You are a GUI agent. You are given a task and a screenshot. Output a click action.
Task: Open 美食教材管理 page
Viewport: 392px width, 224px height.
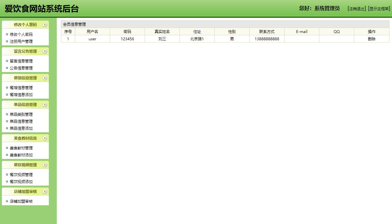21,148
